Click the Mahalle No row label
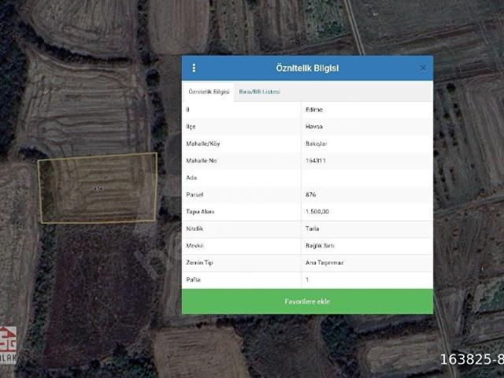The image size is (504, 378). pos(202,161)
